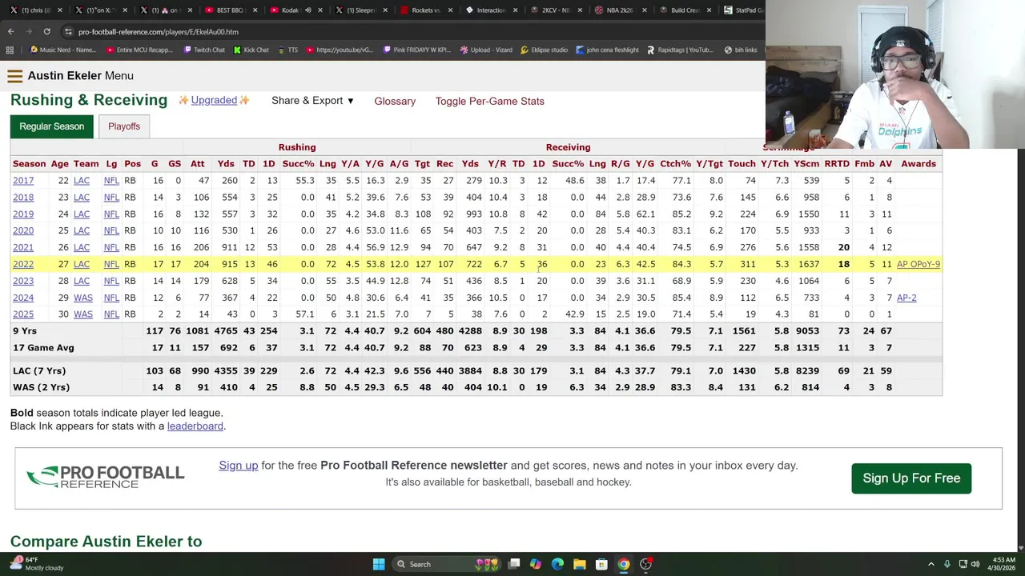Go back with the browser back arrow
Image resolution: width=1025 pixels, height=576 pixels.
[x=11, y=31]
